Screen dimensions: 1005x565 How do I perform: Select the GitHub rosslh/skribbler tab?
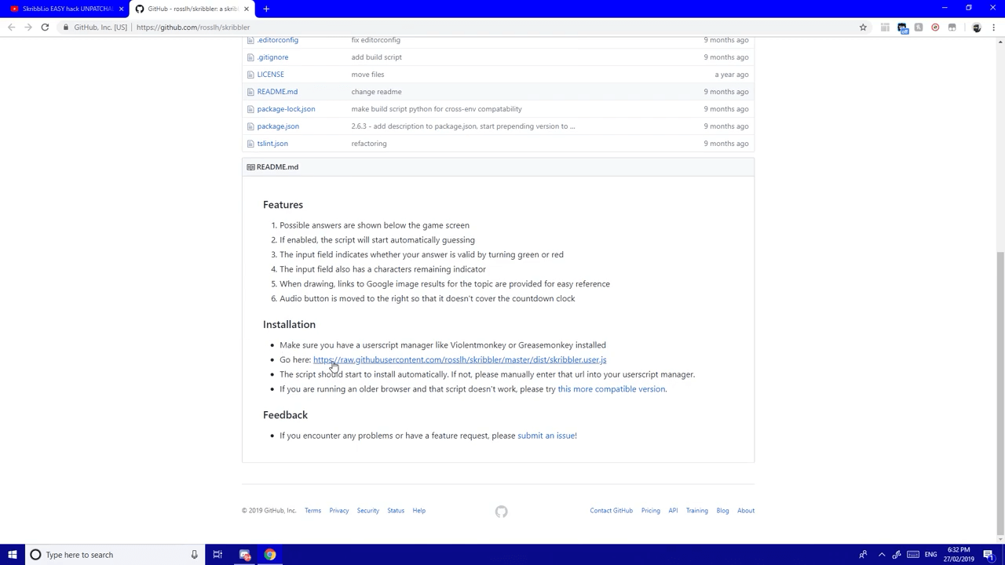192,9
